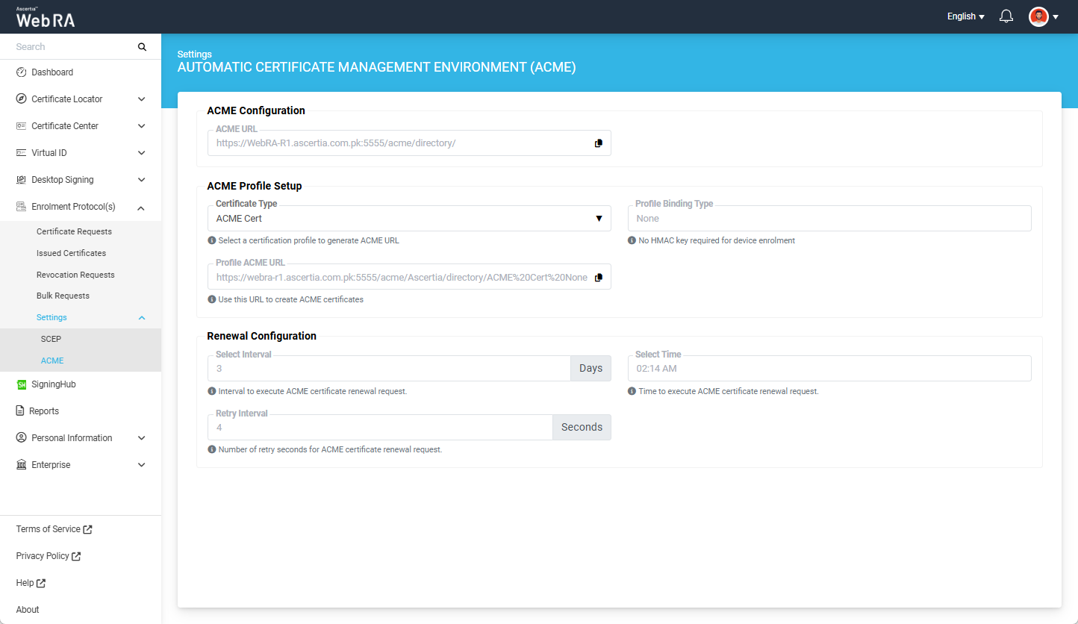Click the Retry Interval input field
The height and width of the screenshot is (624, 1078).
tap(379, 428)
